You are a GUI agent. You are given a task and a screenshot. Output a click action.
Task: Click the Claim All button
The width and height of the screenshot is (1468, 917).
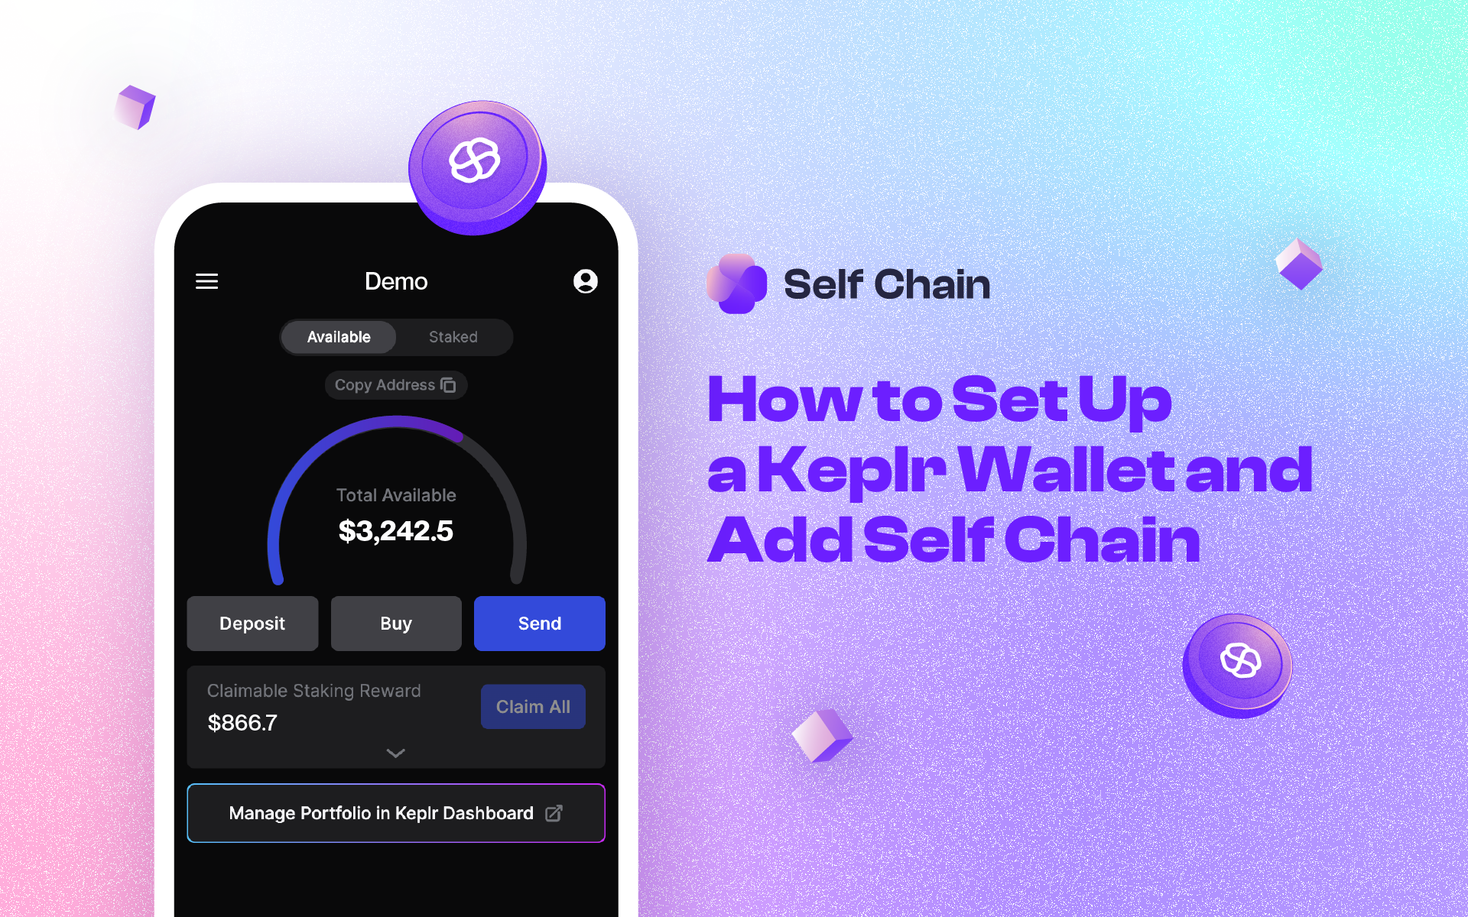pos(531,706)
